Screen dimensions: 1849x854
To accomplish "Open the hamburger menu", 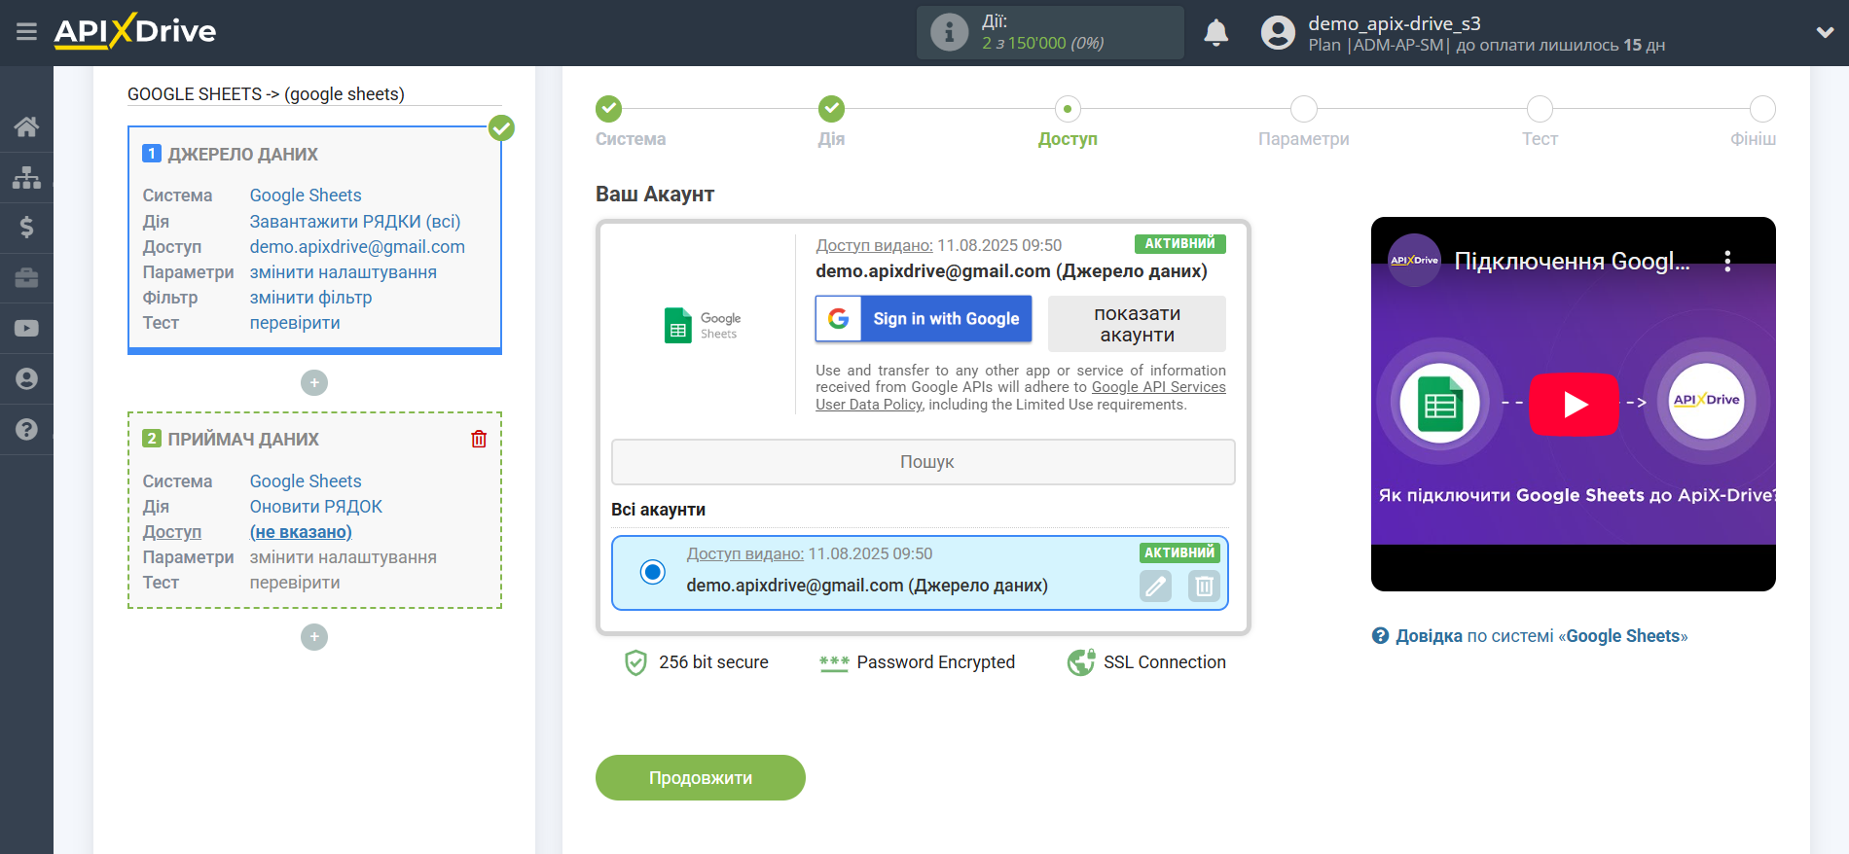I will (26, 32).
